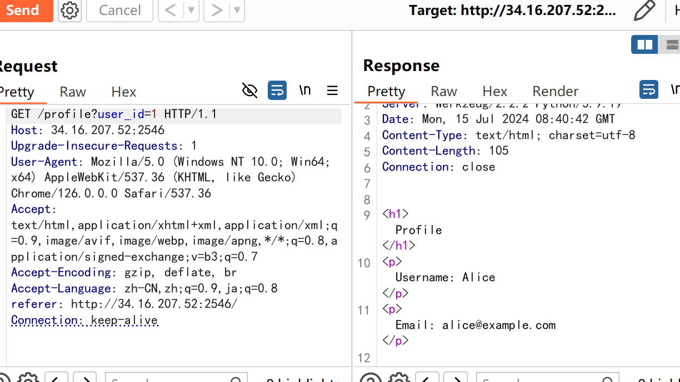680x382 pixels.
Task: Open Response search settings gear
Action: (x=399, y=379)
